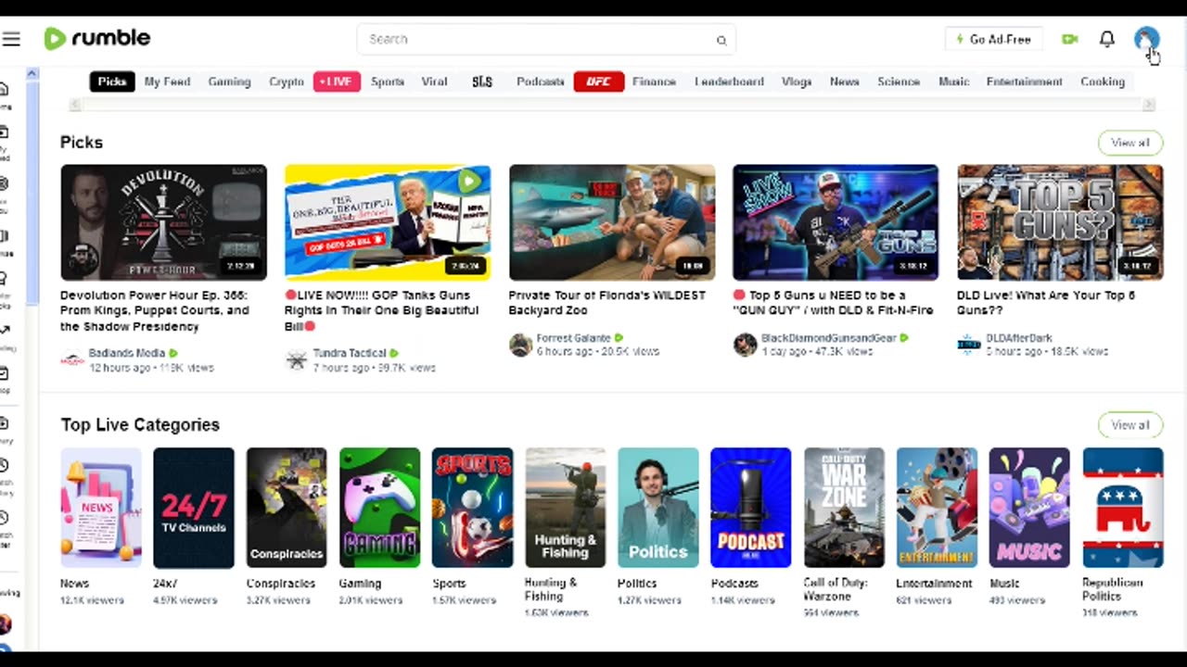Viewport: 1187px width, 667px height.
Task: Open the Leaderboard tab
Action: click(729, 82)
